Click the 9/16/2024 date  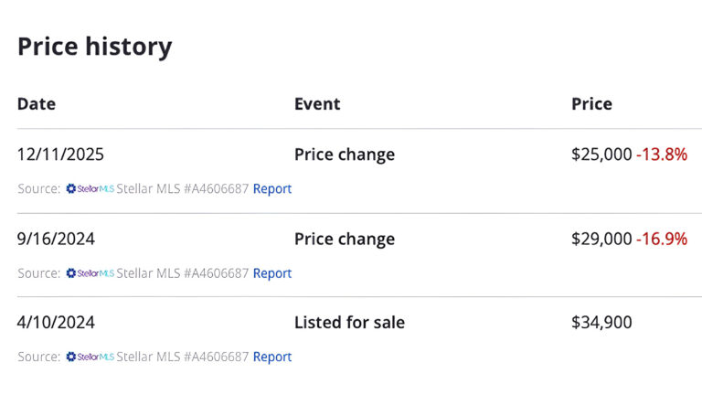click(x=56, y=240)
